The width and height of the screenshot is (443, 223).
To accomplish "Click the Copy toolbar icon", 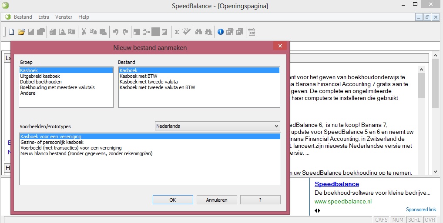I will click(x=93, y=32).
